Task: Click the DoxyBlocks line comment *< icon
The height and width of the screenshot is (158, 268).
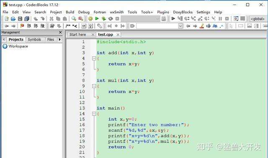Action: 75,26
